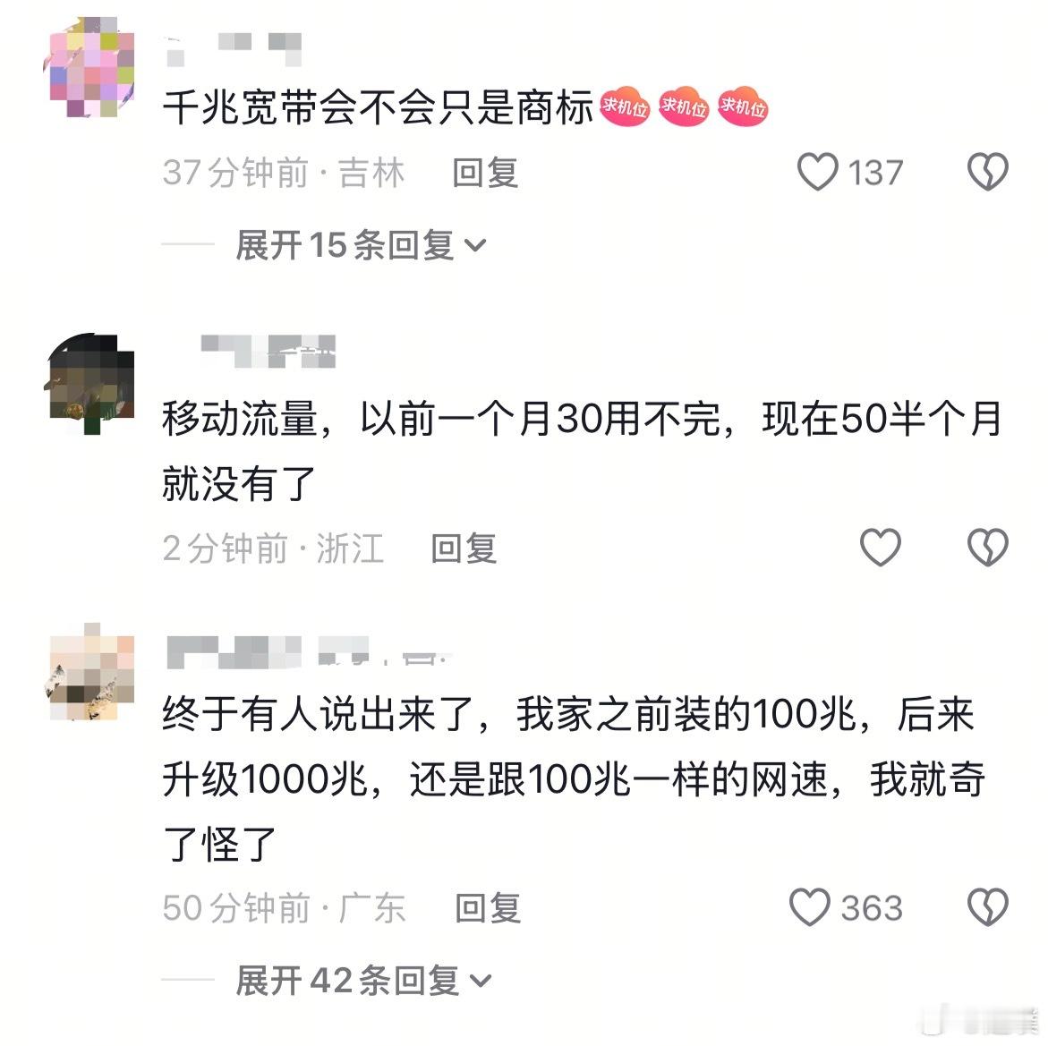This screenshot has height=1046, width=1048.
Task: Open the username above 移动流量 comment
Action: (268, 352)
